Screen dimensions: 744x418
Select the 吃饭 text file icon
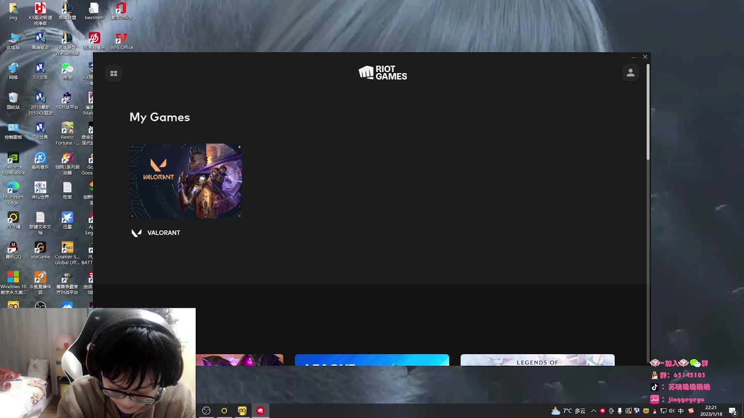point(67,191)
